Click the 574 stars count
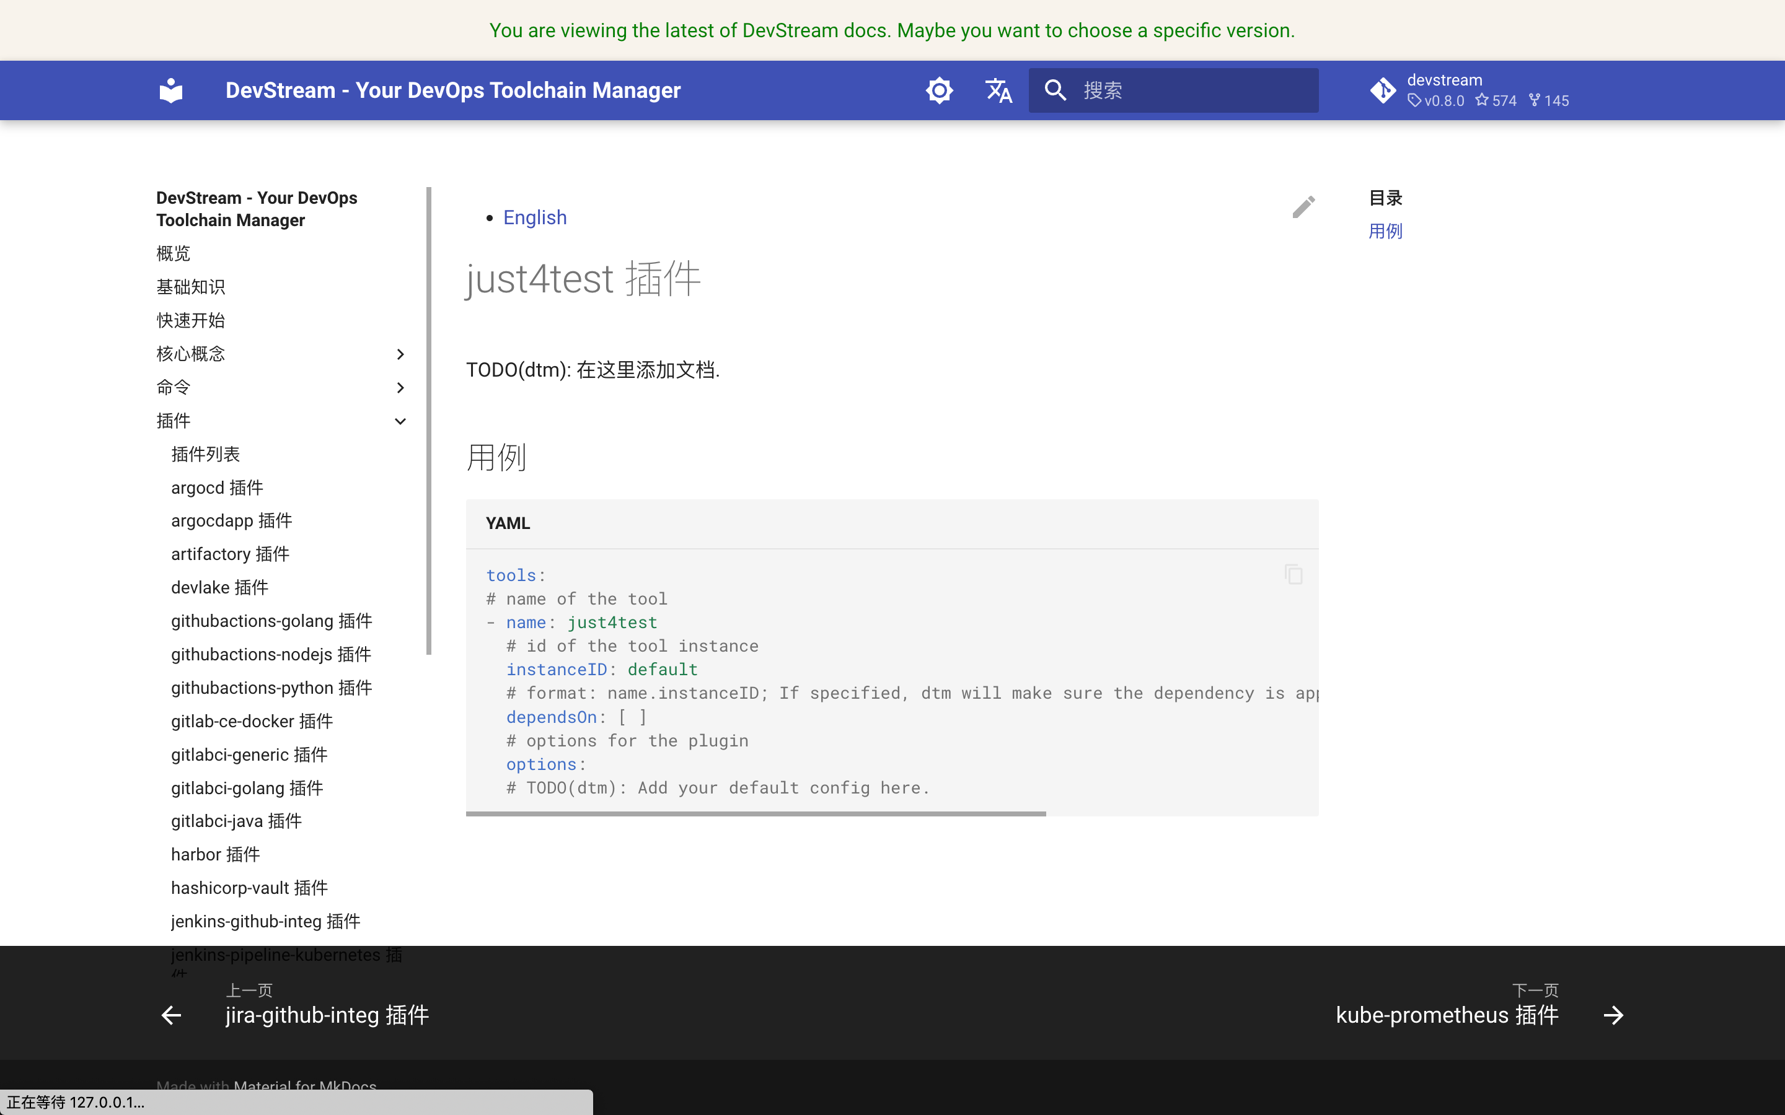This screenshot has height=1115, width=1785. click(1496, 101)
